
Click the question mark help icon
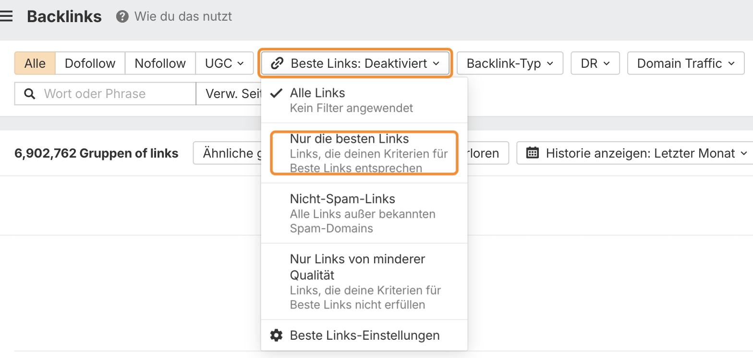tap(122, 17)
